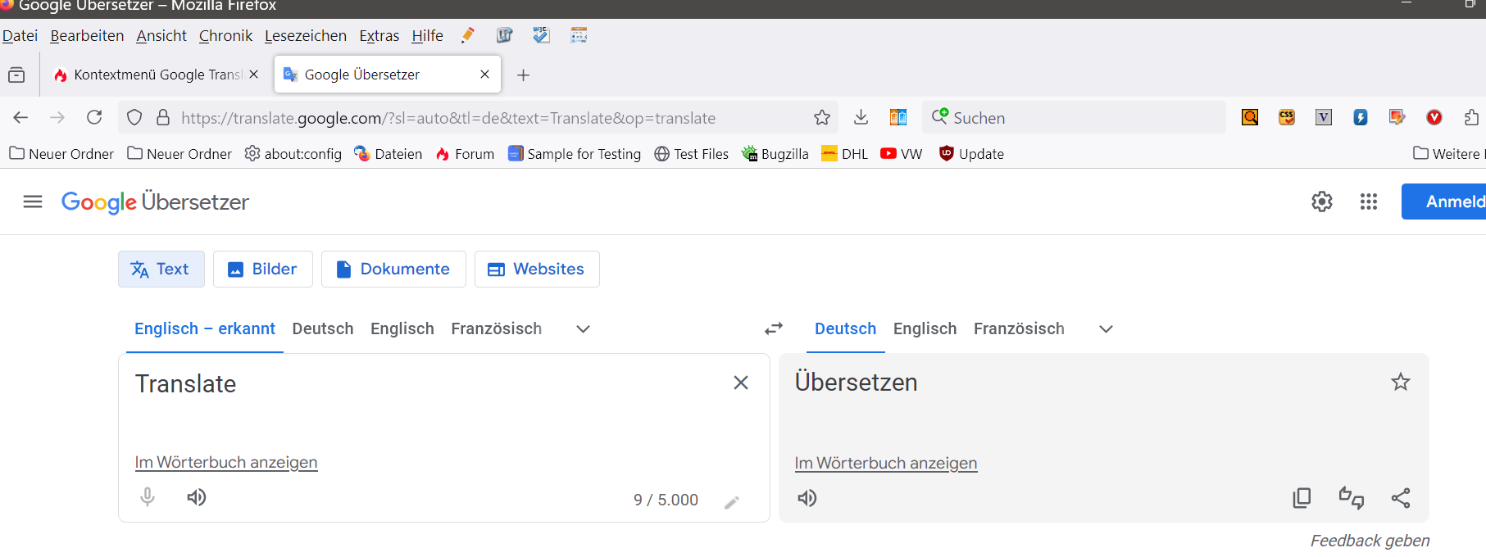Image resolution: width=1486 pixels, height=557 pixels.
Task: Click the red V extension icon
Action: (x=1434, y=117)
